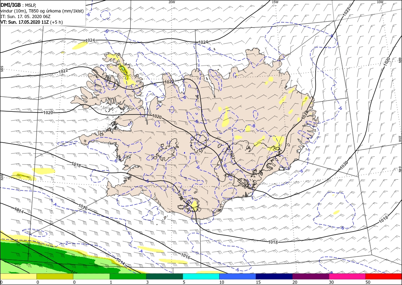Click legend value '5' under the scale
Viewport: 402px width, 285px height.
click(184, 282)
